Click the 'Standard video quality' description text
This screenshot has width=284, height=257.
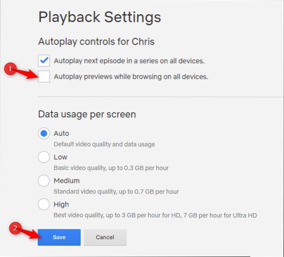(x=116, y=191)
